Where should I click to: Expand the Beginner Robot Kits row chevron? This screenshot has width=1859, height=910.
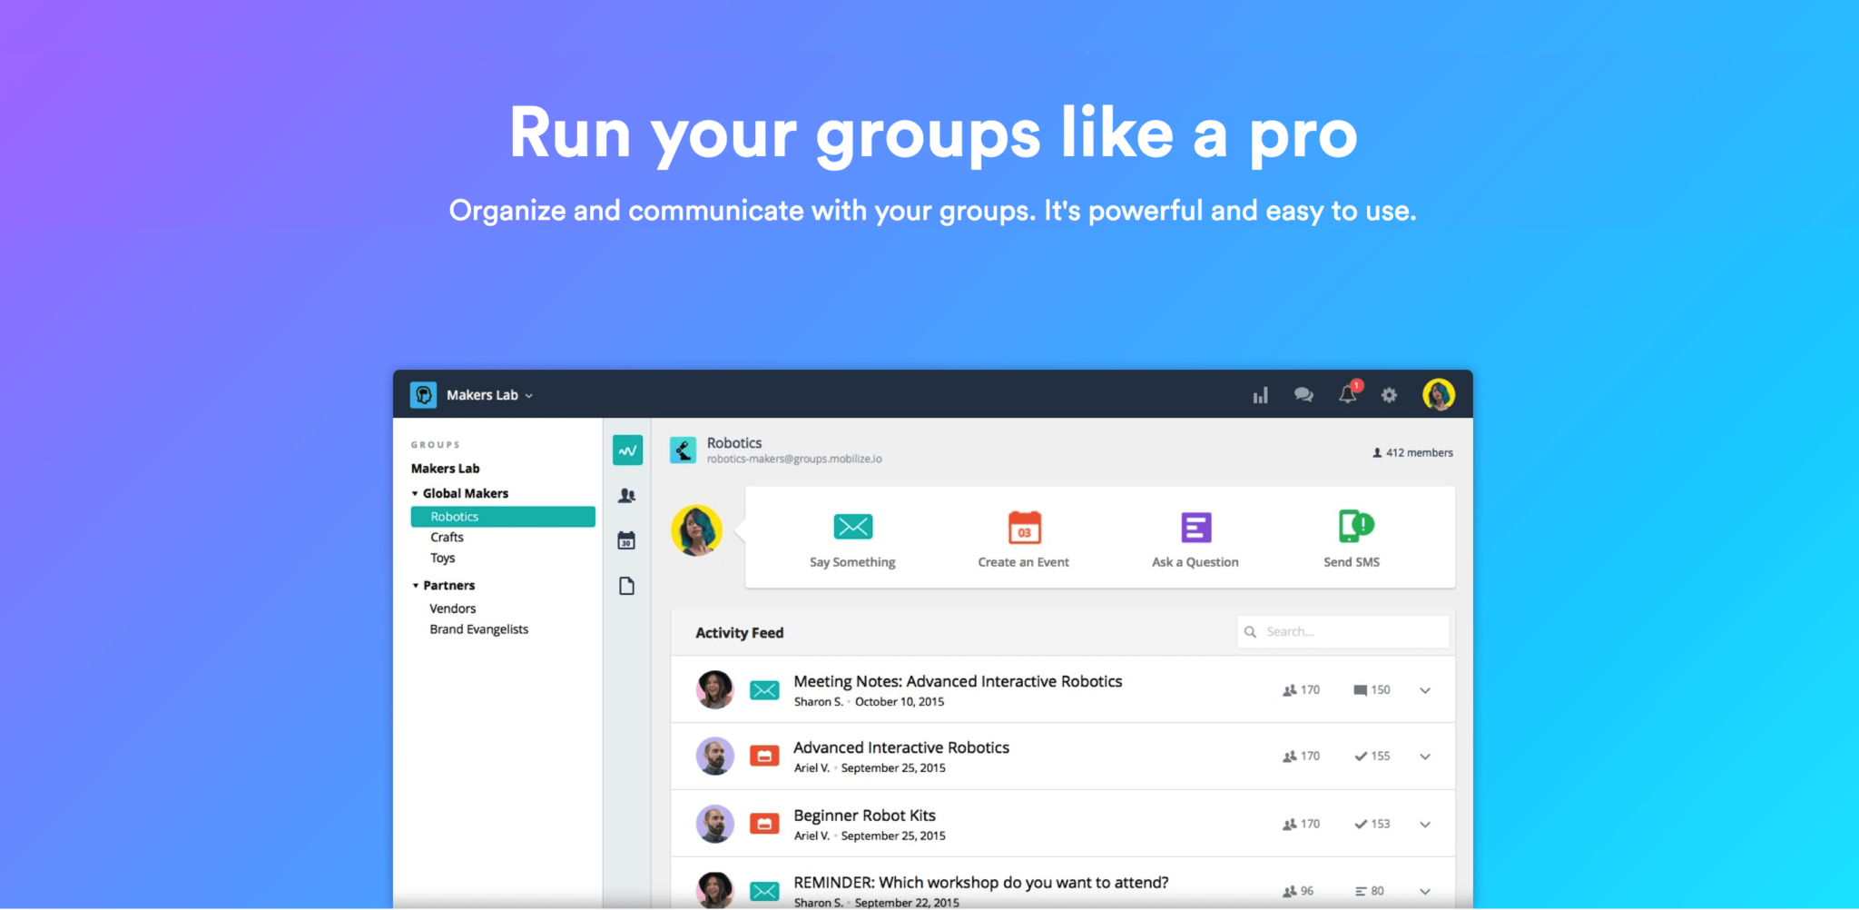pyautogui.click(x=1425, y=825)
